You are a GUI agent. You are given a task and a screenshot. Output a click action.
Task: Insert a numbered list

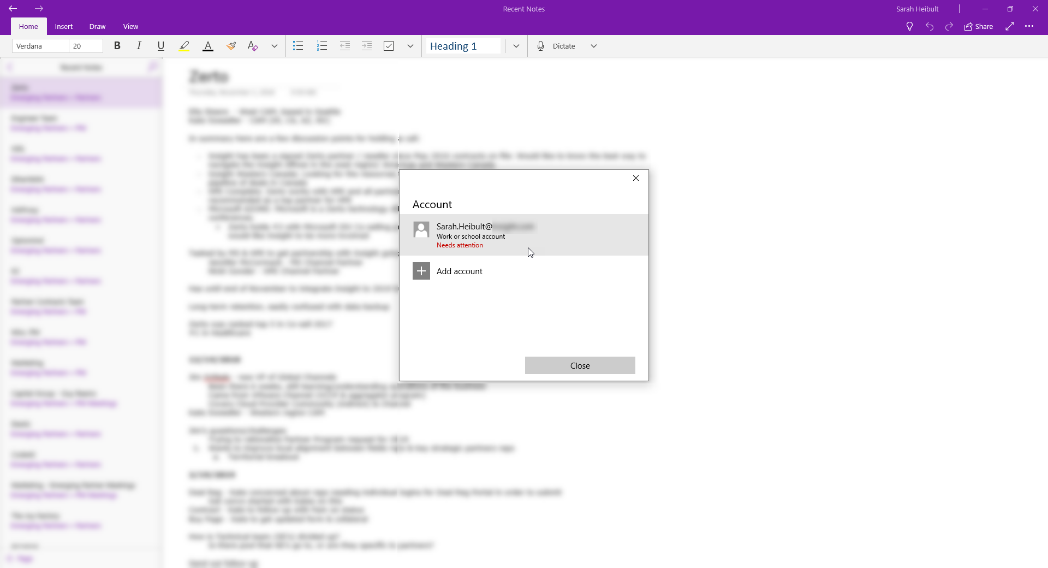coord(322,46)
